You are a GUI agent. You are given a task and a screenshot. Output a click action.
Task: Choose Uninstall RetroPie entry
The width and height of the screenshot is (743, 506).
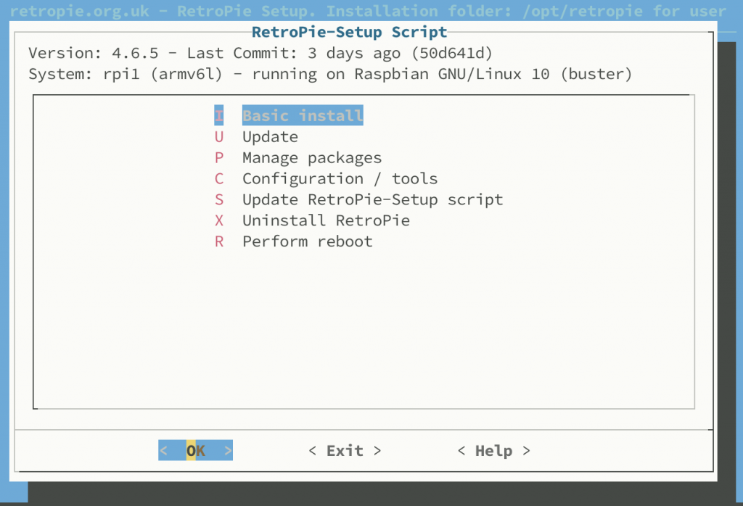tap(326, 220)
